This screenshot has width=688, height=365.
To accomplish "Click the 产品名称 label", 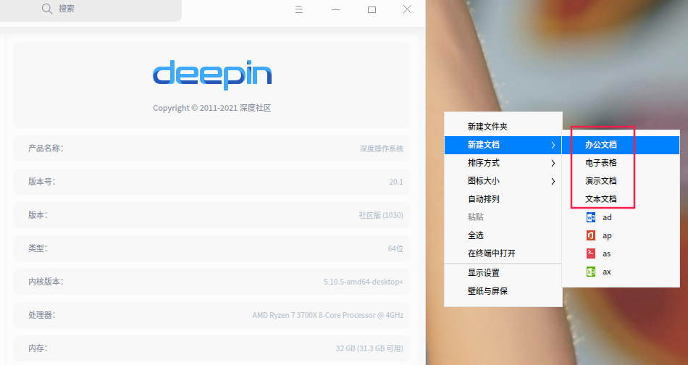I will click(46, 148).
